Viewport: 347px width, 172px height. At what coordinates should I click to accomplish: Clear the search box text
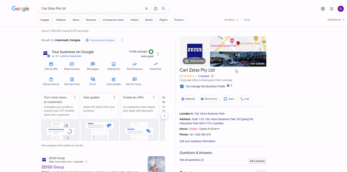147,9
